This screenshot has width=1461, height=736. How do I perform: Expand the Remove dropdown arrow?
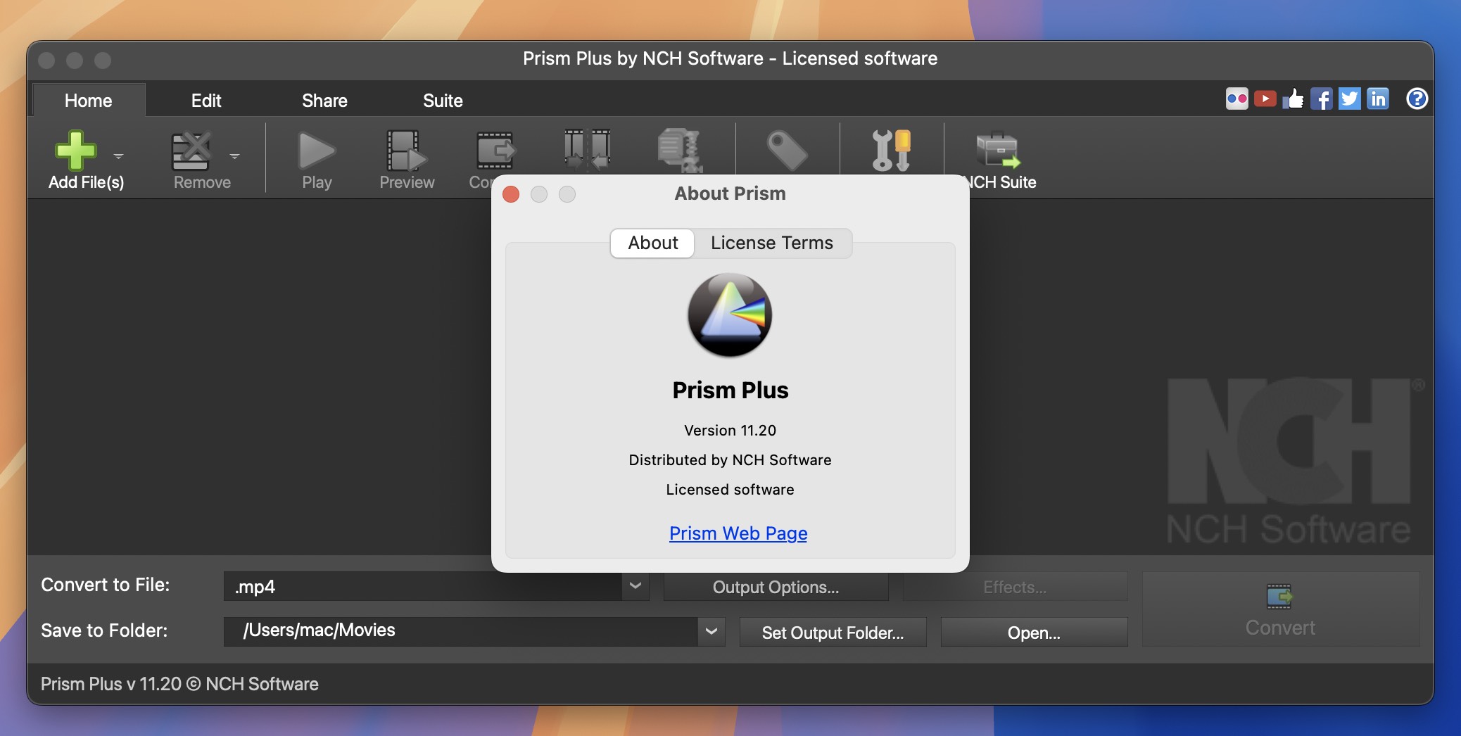(234, 156)
